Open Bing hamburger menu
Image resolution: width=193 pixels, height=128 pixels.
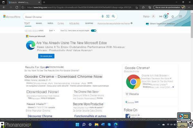coord(180,16)
